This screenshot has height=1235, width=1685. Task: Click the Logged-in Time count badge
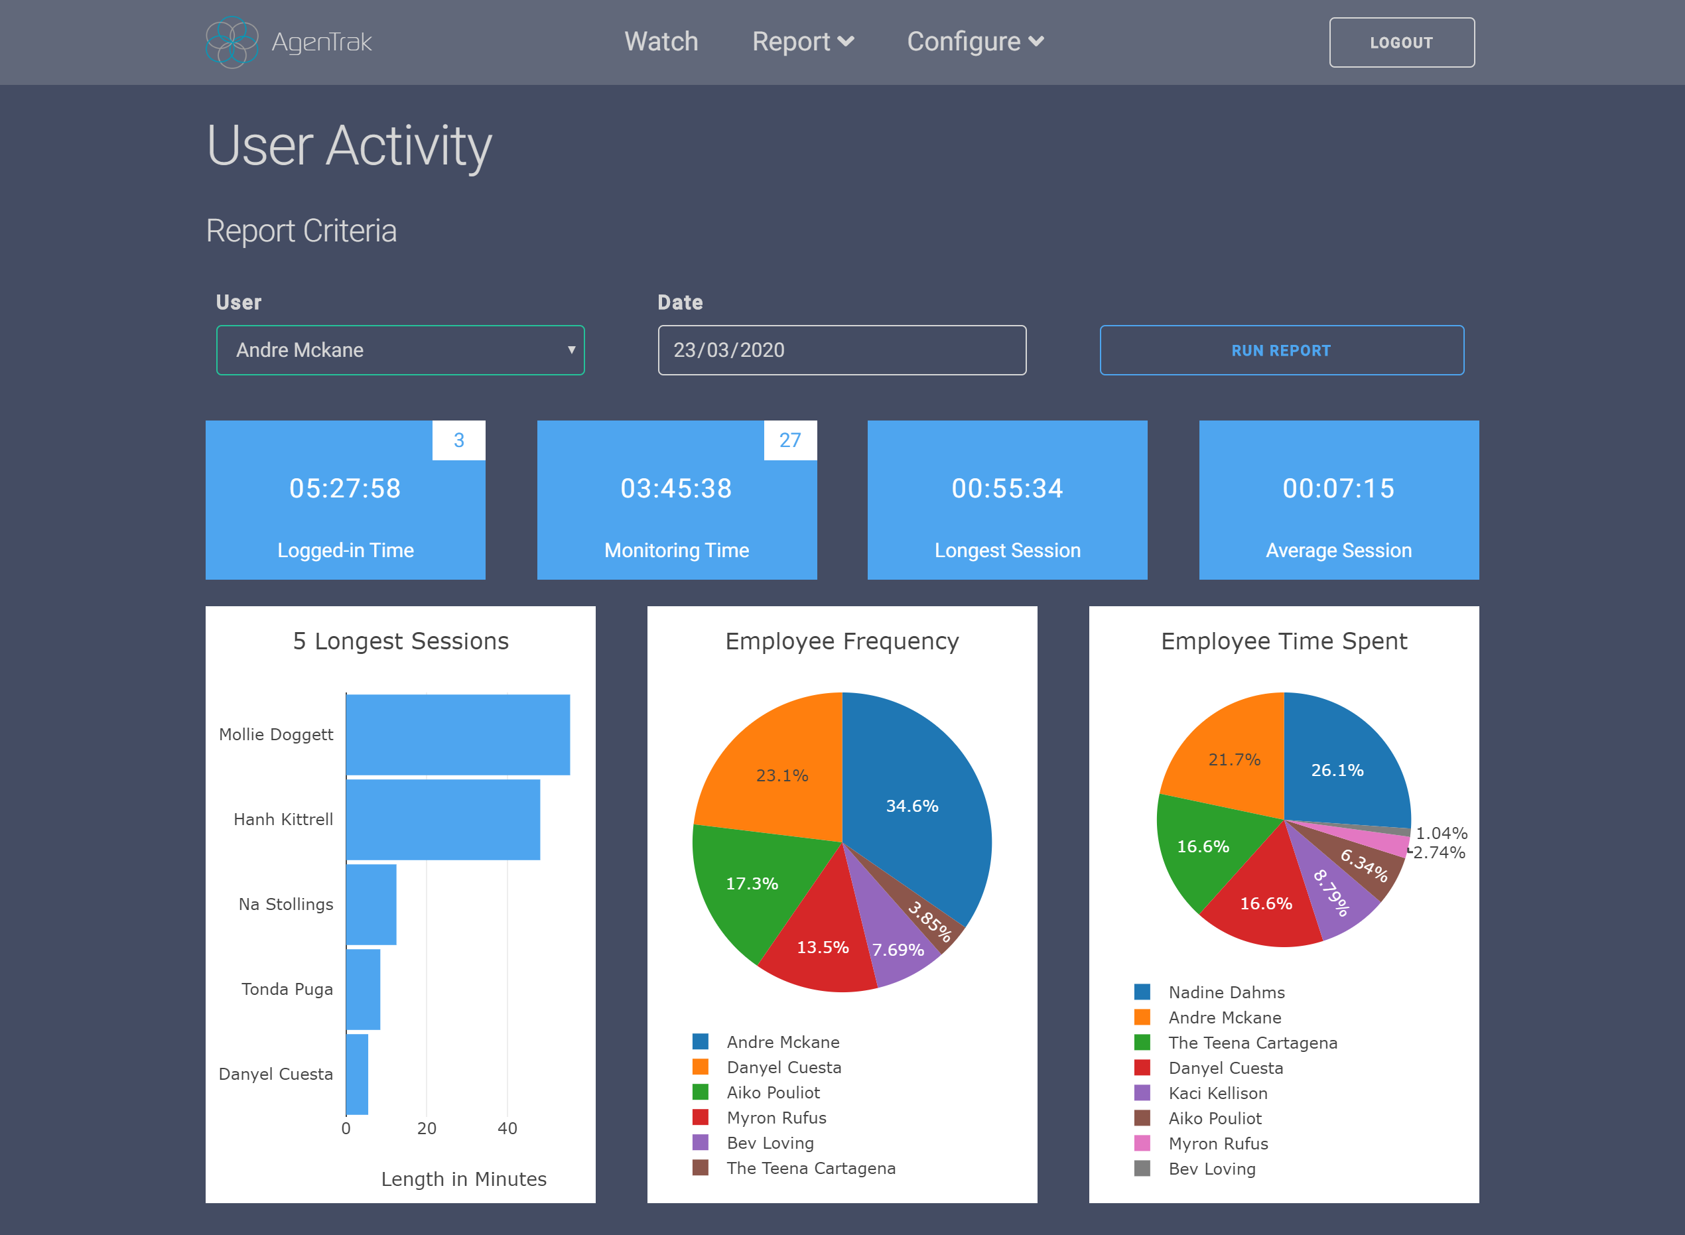coord(458,440)
